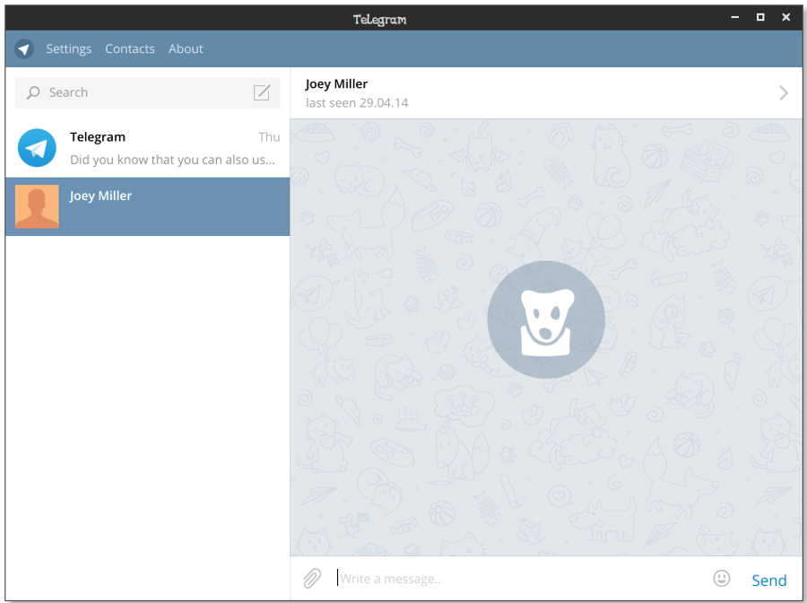Close the Telegram window

coord(785,18)
